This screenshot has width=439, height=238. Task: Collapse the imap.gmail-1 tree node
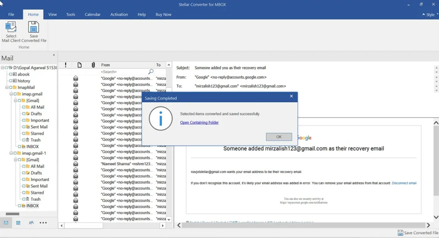coord(11,153)
